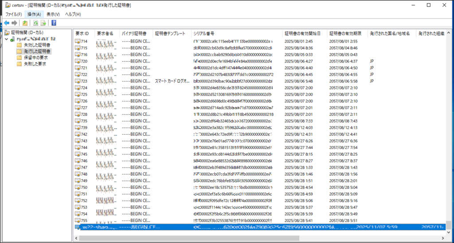
Task: Click the Export list toolbar icon
Action: click(43, 23)
